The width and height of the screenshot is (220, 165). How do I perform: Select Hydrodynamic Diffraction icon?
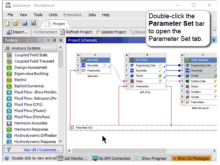click(9, 135)
